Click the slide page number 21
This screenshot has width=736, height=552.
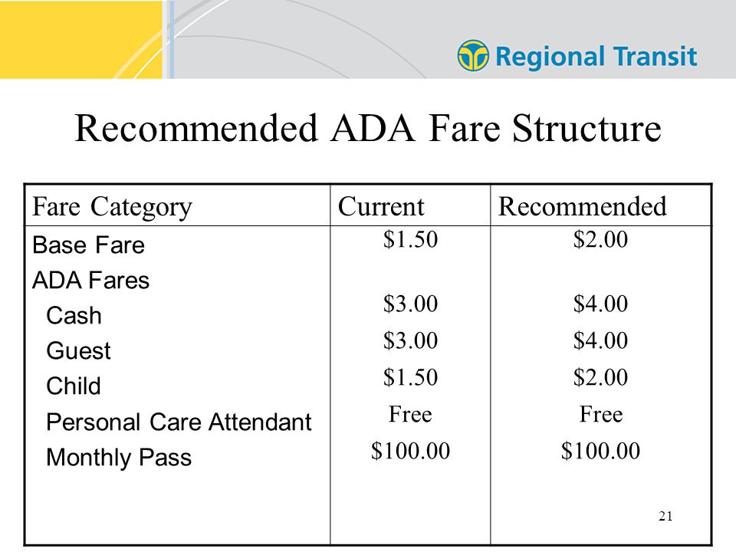click(x=665, y=516)
